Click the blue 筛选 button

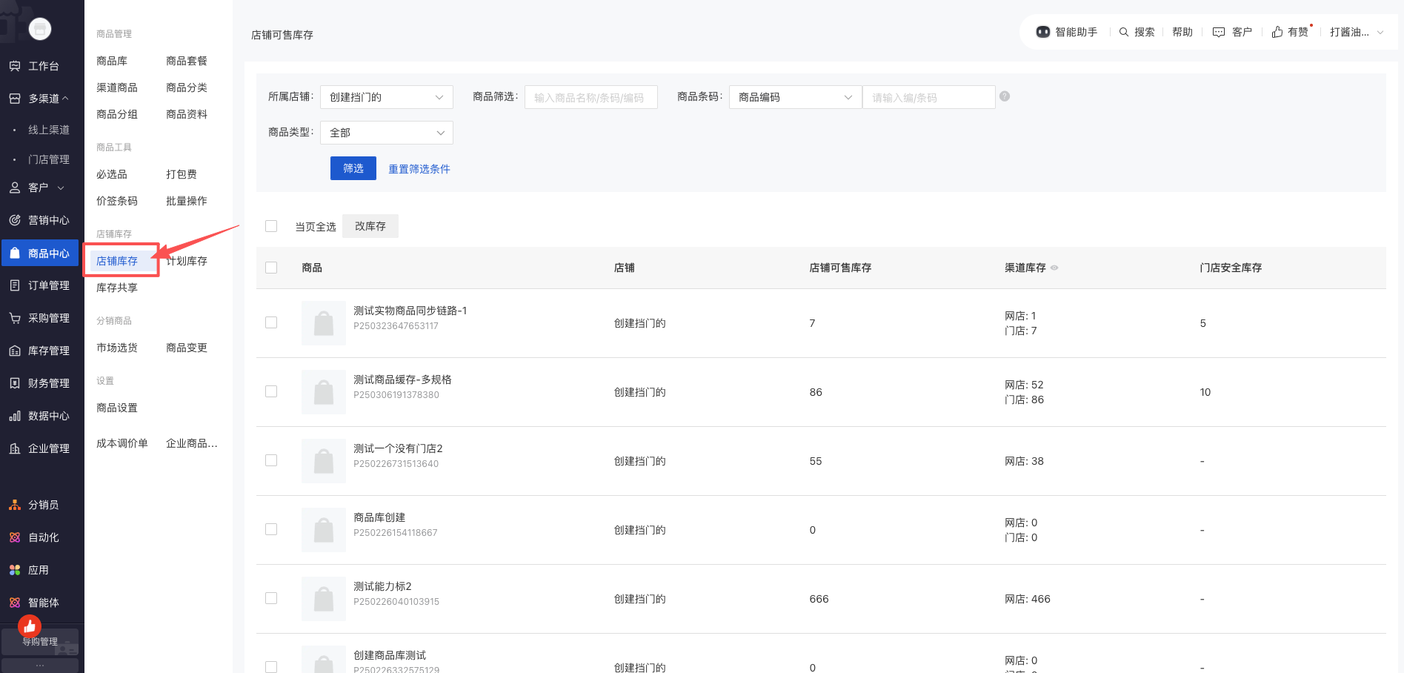point(353,168)
